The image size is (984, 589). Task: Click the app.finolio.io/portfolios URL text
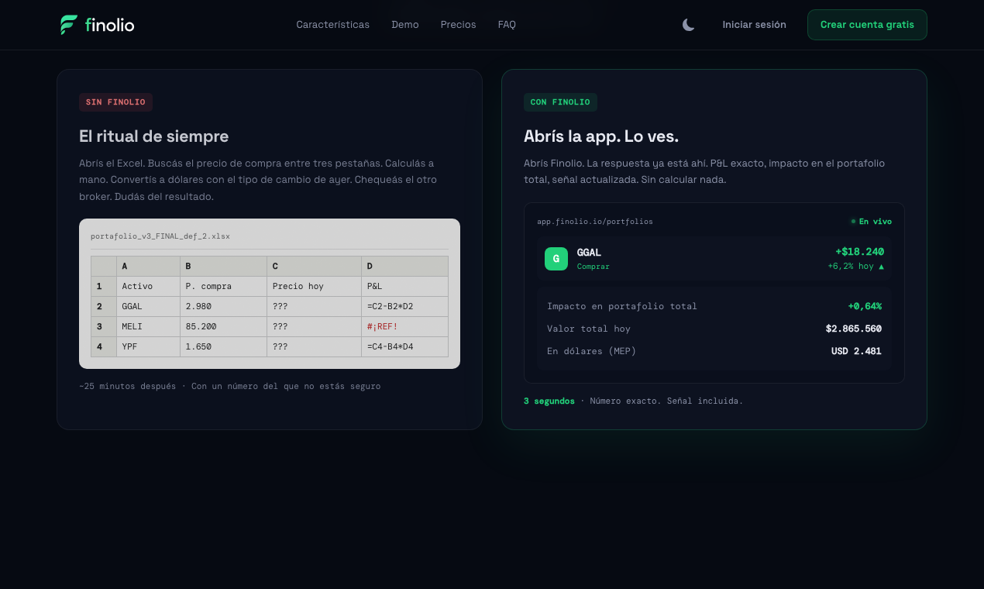[x=595, y=222]
